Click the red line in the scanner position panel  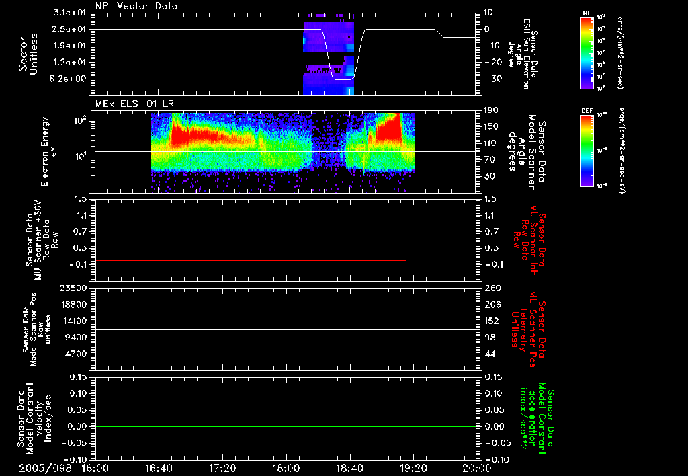click(251, 342)
